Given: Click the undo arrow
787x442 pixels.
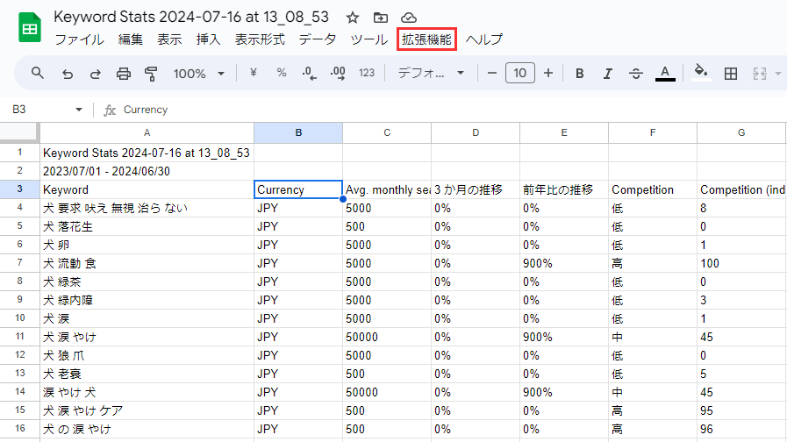Looking at the screenshot, I should click(68, 74).
